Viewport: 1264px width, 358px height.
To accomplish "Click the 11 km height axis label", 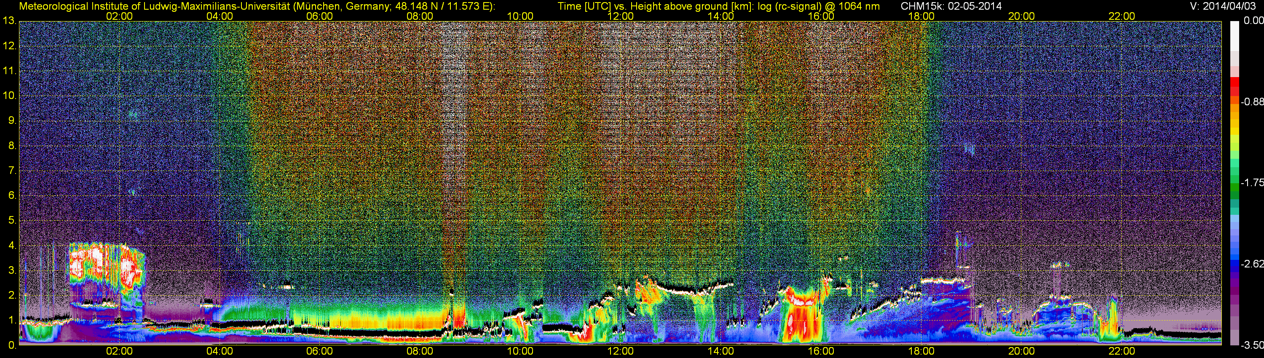I will pyautogui.click(x=9, y=71).
